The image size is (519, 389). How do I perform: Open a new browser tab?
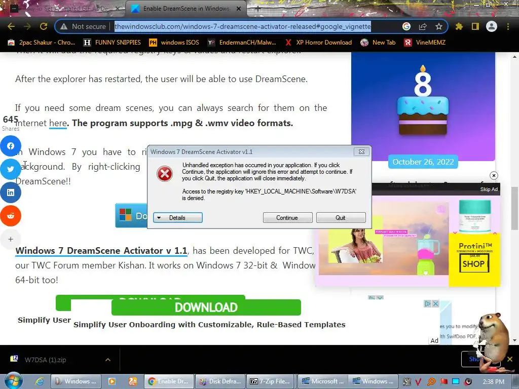point(258,9)
